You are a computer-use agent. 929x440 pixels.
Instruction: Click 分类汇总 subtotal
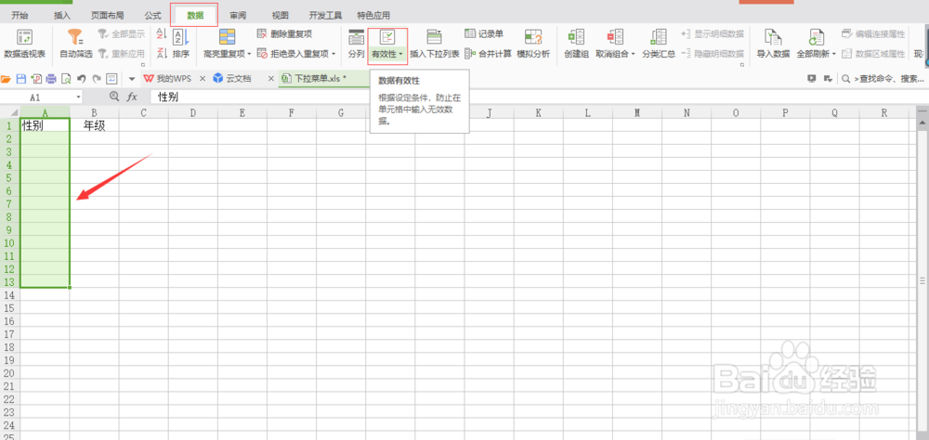coord(659,44)
